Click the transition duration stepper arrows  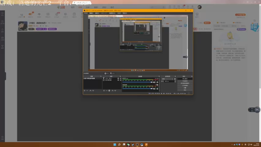tap(175, 81)
